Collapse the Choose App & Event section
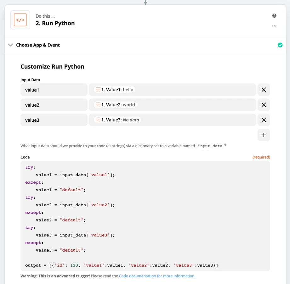 (10, 45)
